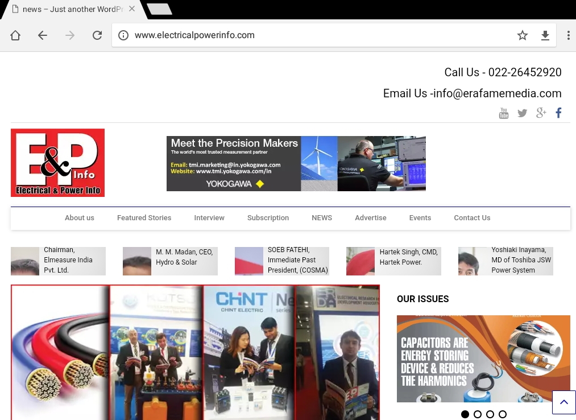Bookmark the page with star icon

point(522,35)
